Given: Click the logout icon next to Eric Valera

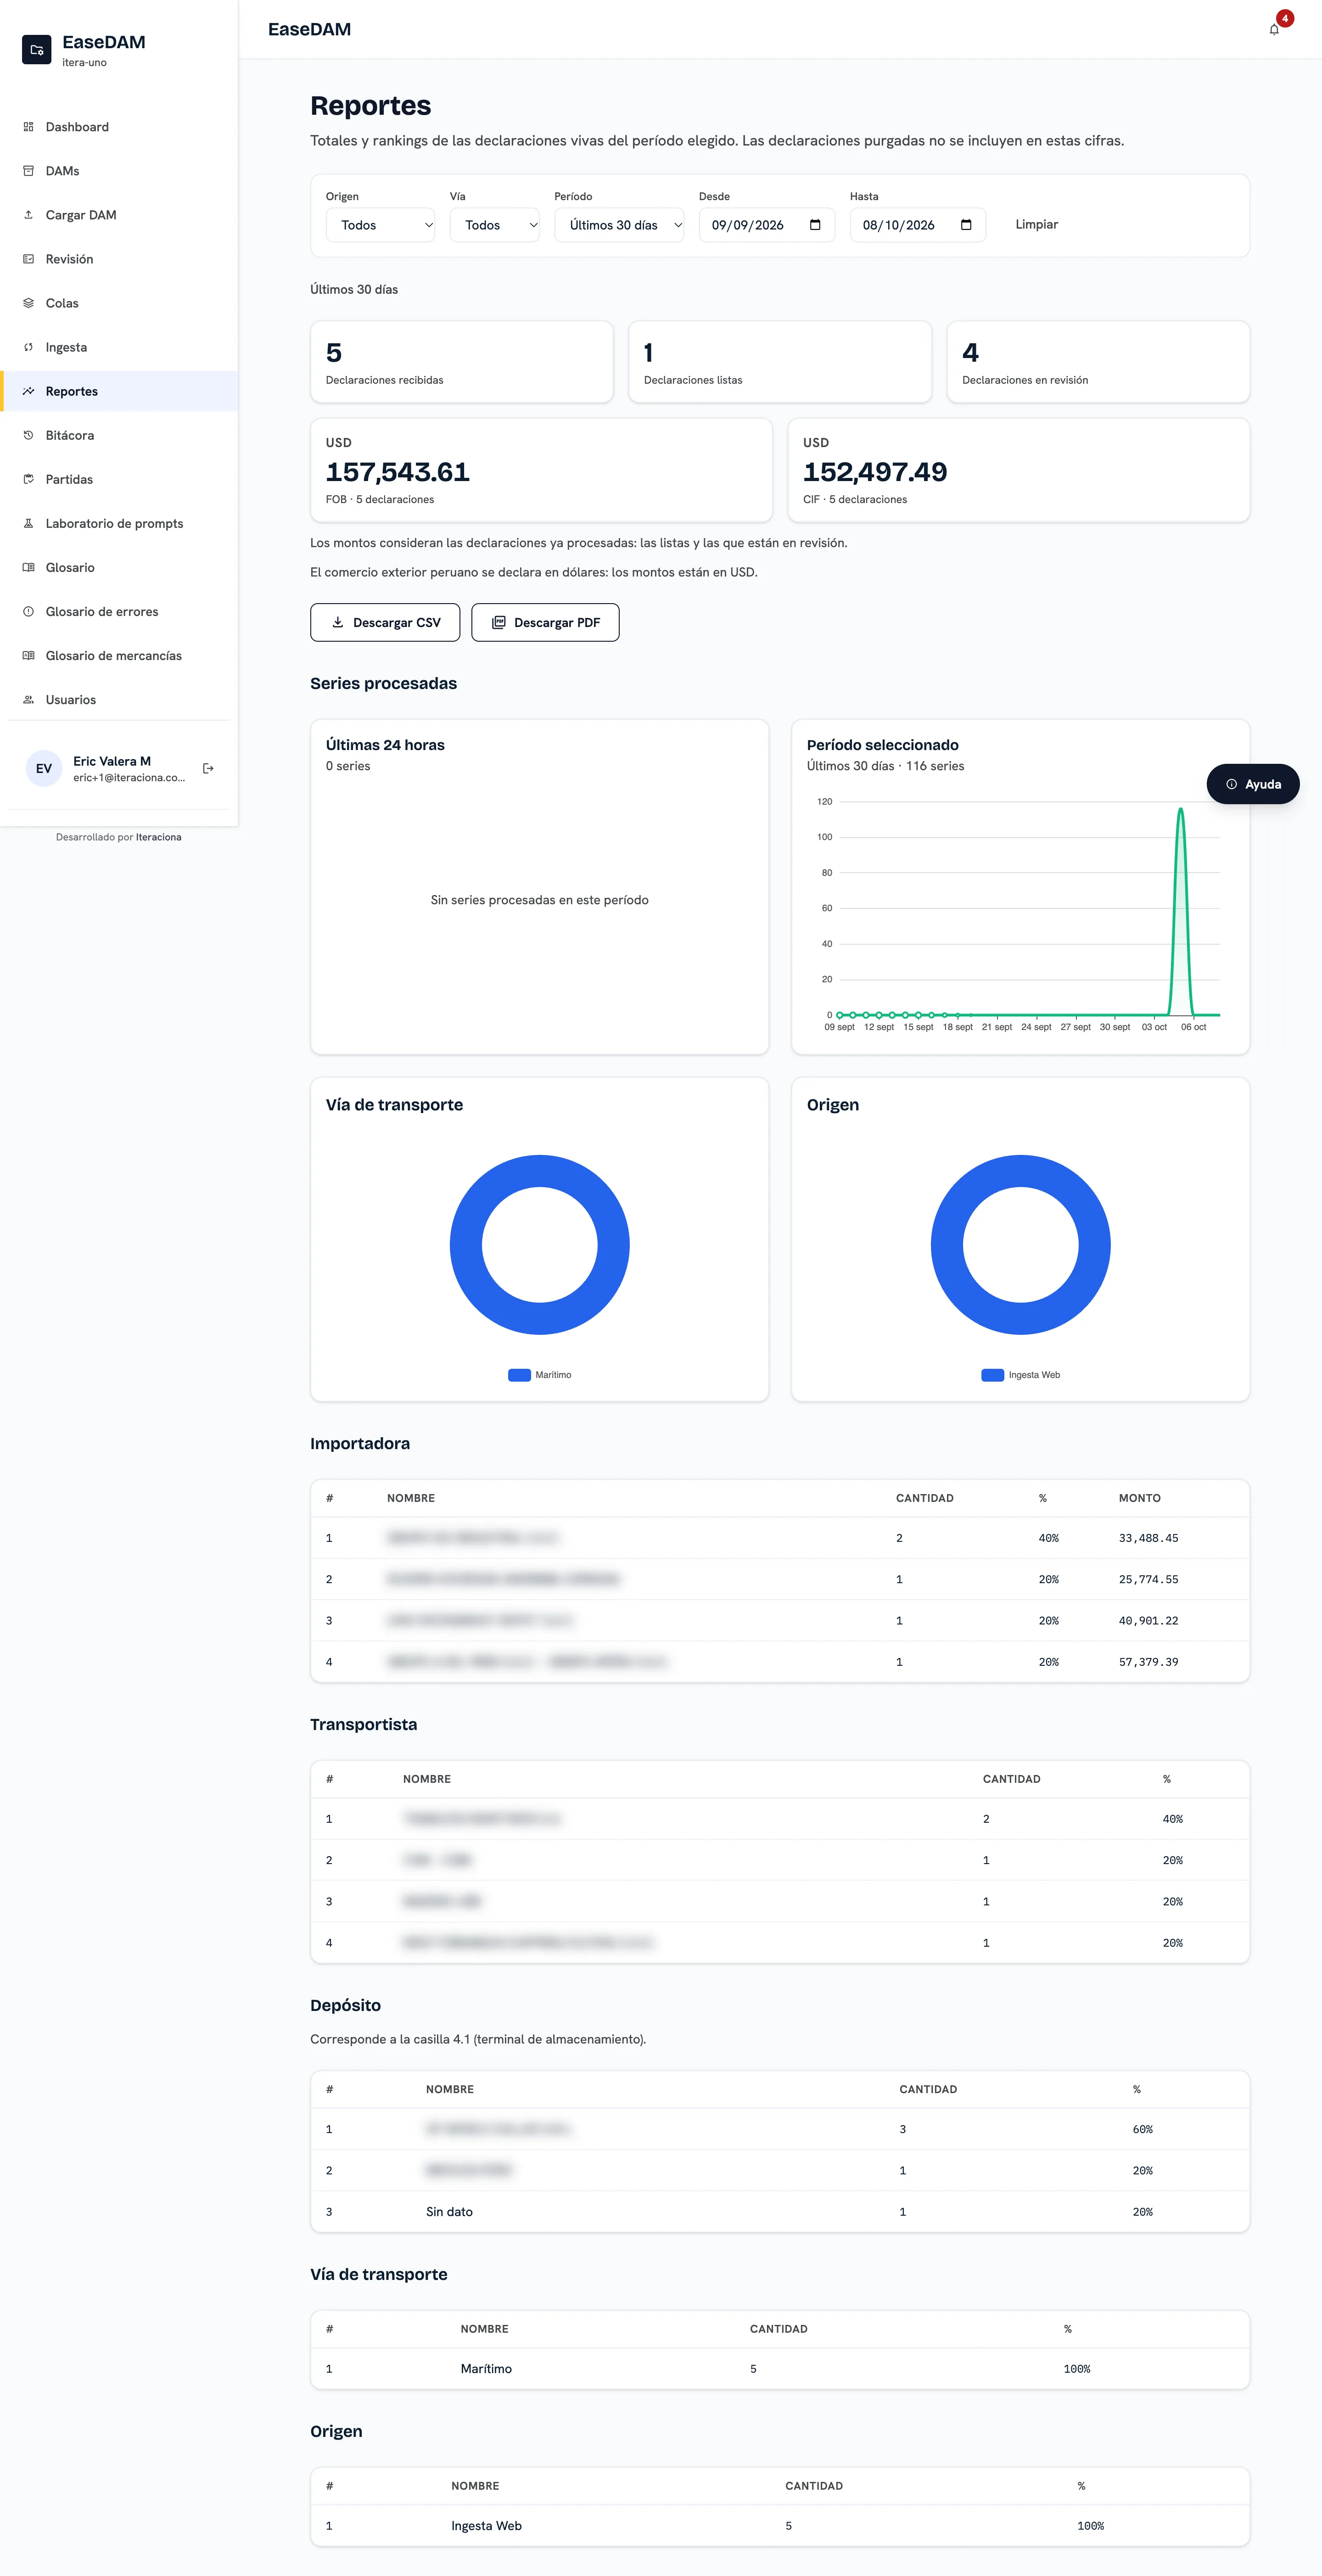Looking at the screenshot, I should 208,768.
